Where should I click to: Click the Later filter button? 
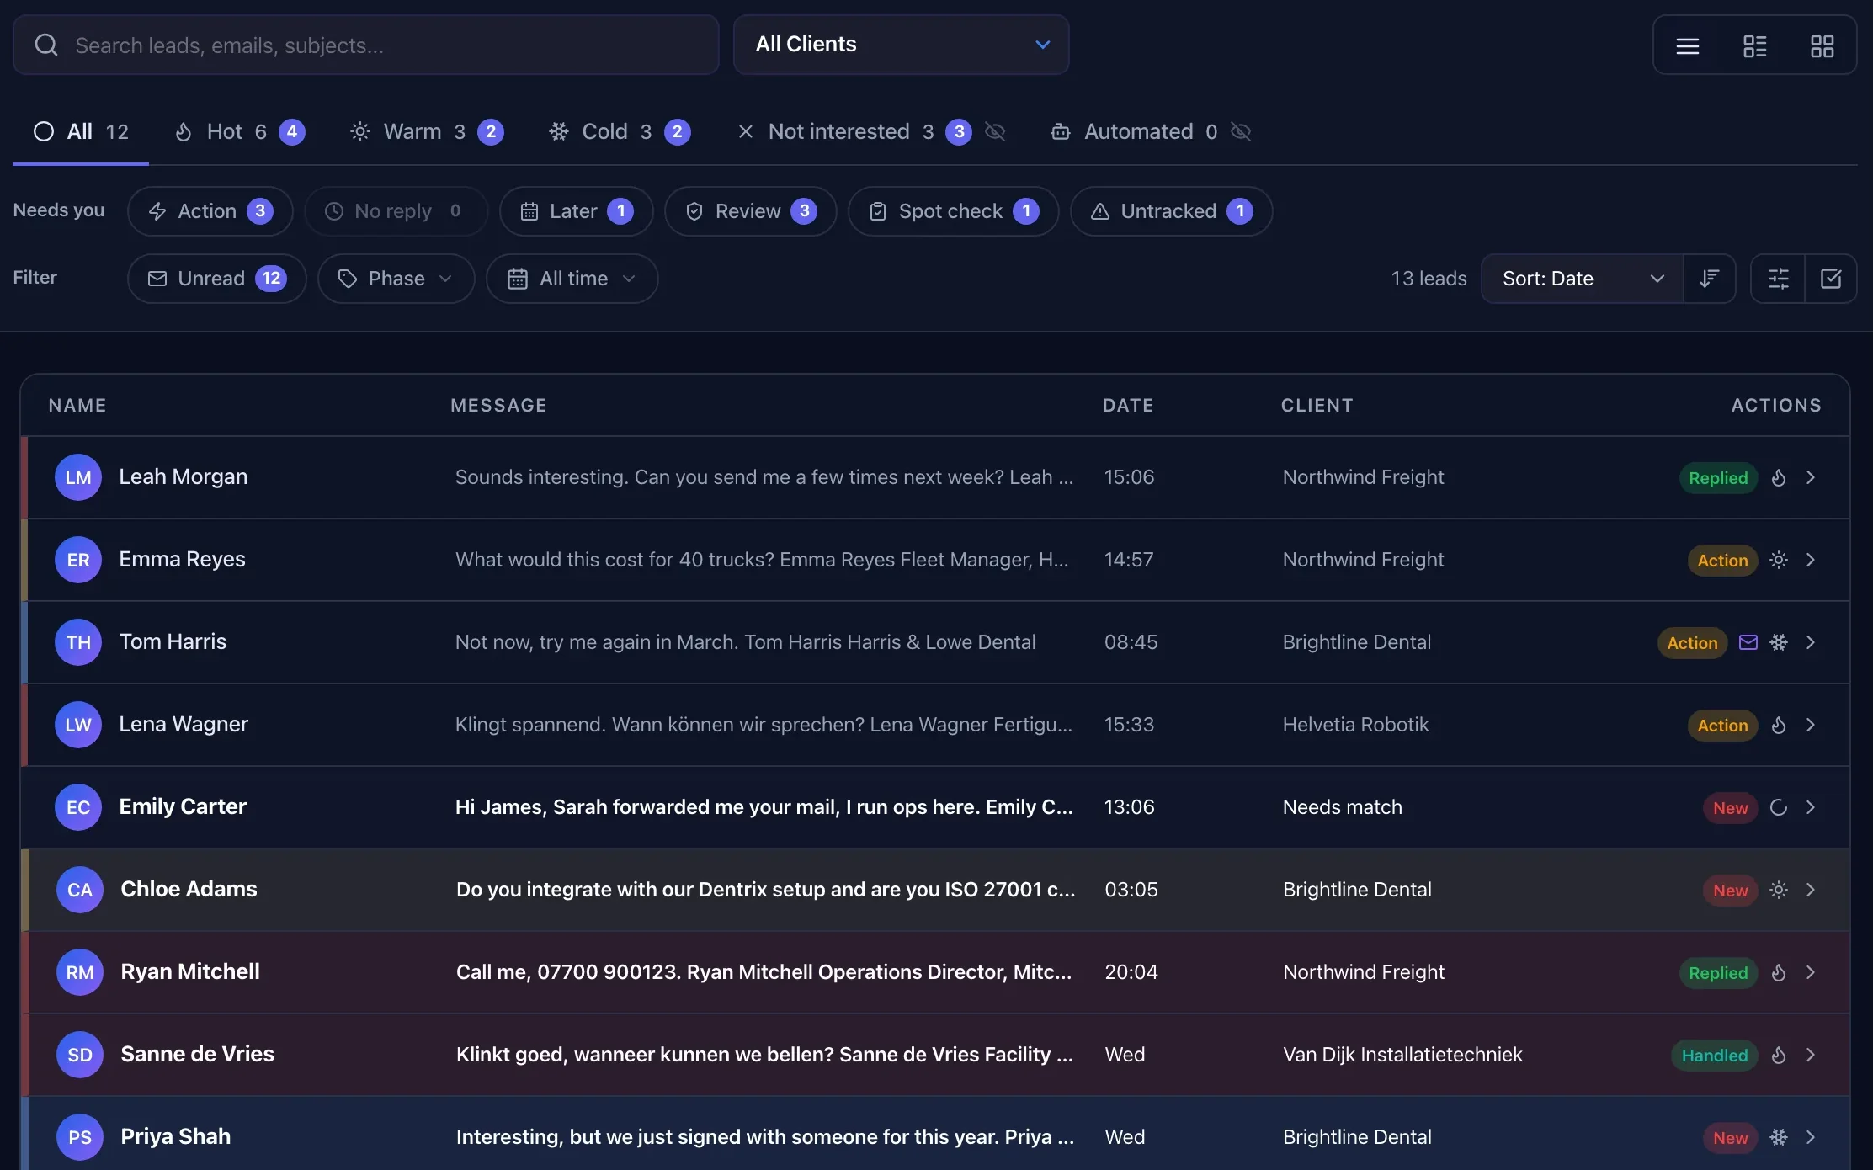[x=576, y=211]
